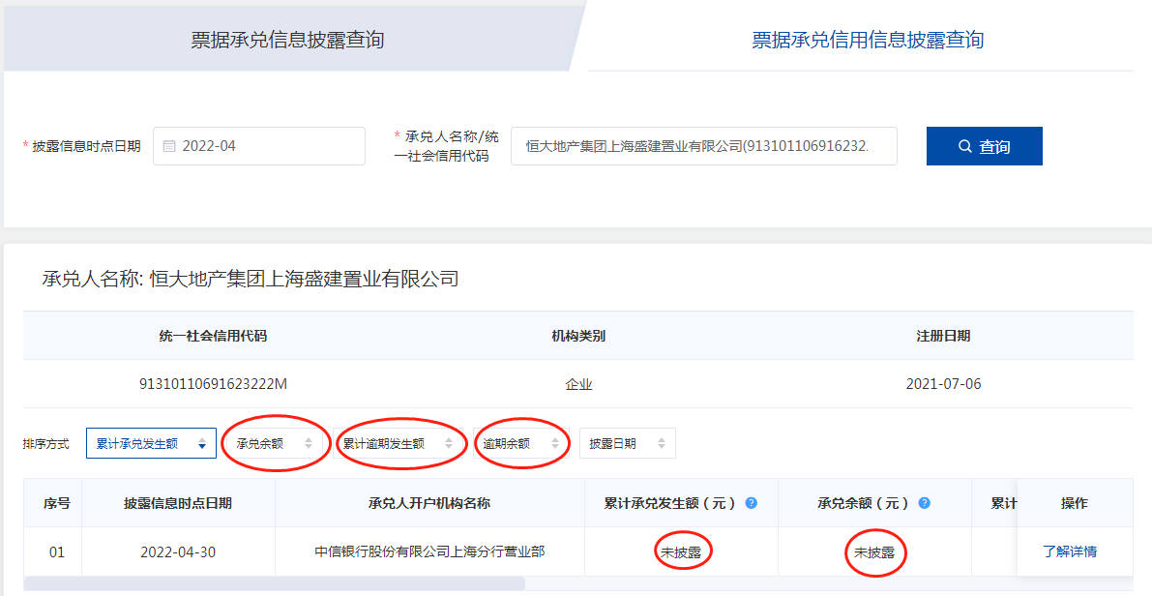1152x596 pixels.
Task: Click sort arrows on the 承兑余额 sort option
Action: pyautogui.click(x=309, y=443)
